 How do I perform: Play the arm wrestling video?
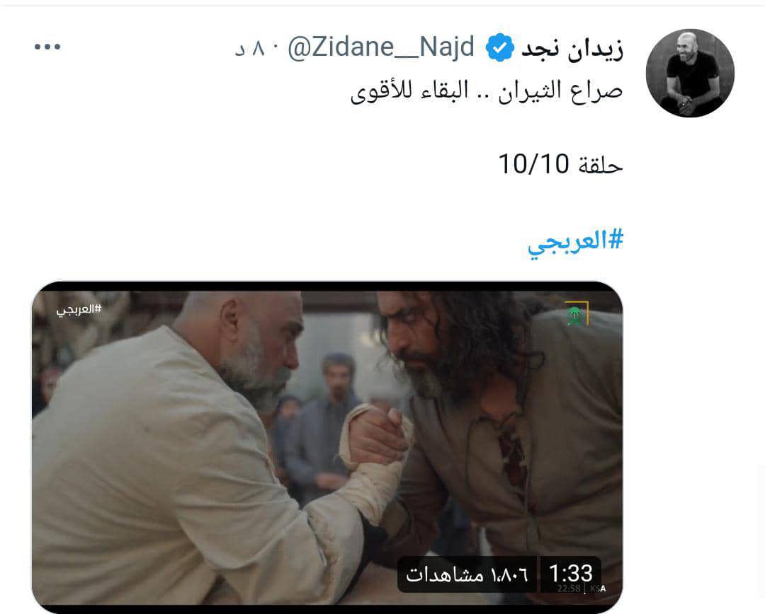pos(327,447)
